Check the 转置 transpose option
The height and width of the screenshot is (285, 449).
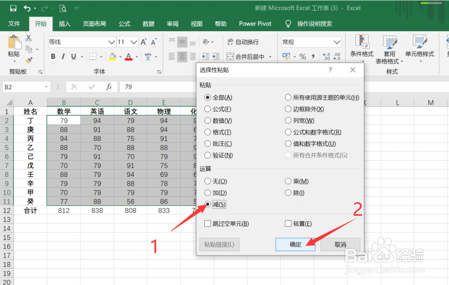click(x=287, y=223)
